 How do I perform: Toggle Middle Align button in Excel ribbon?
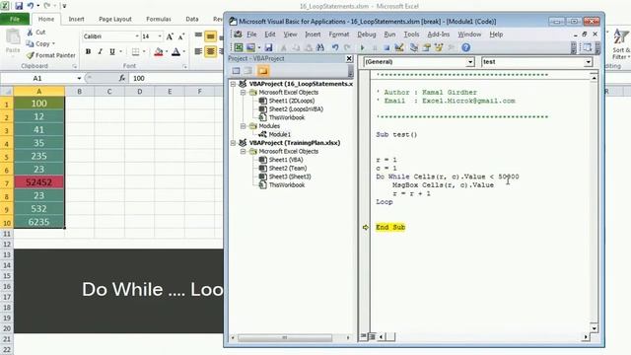(x=210, y=36)
